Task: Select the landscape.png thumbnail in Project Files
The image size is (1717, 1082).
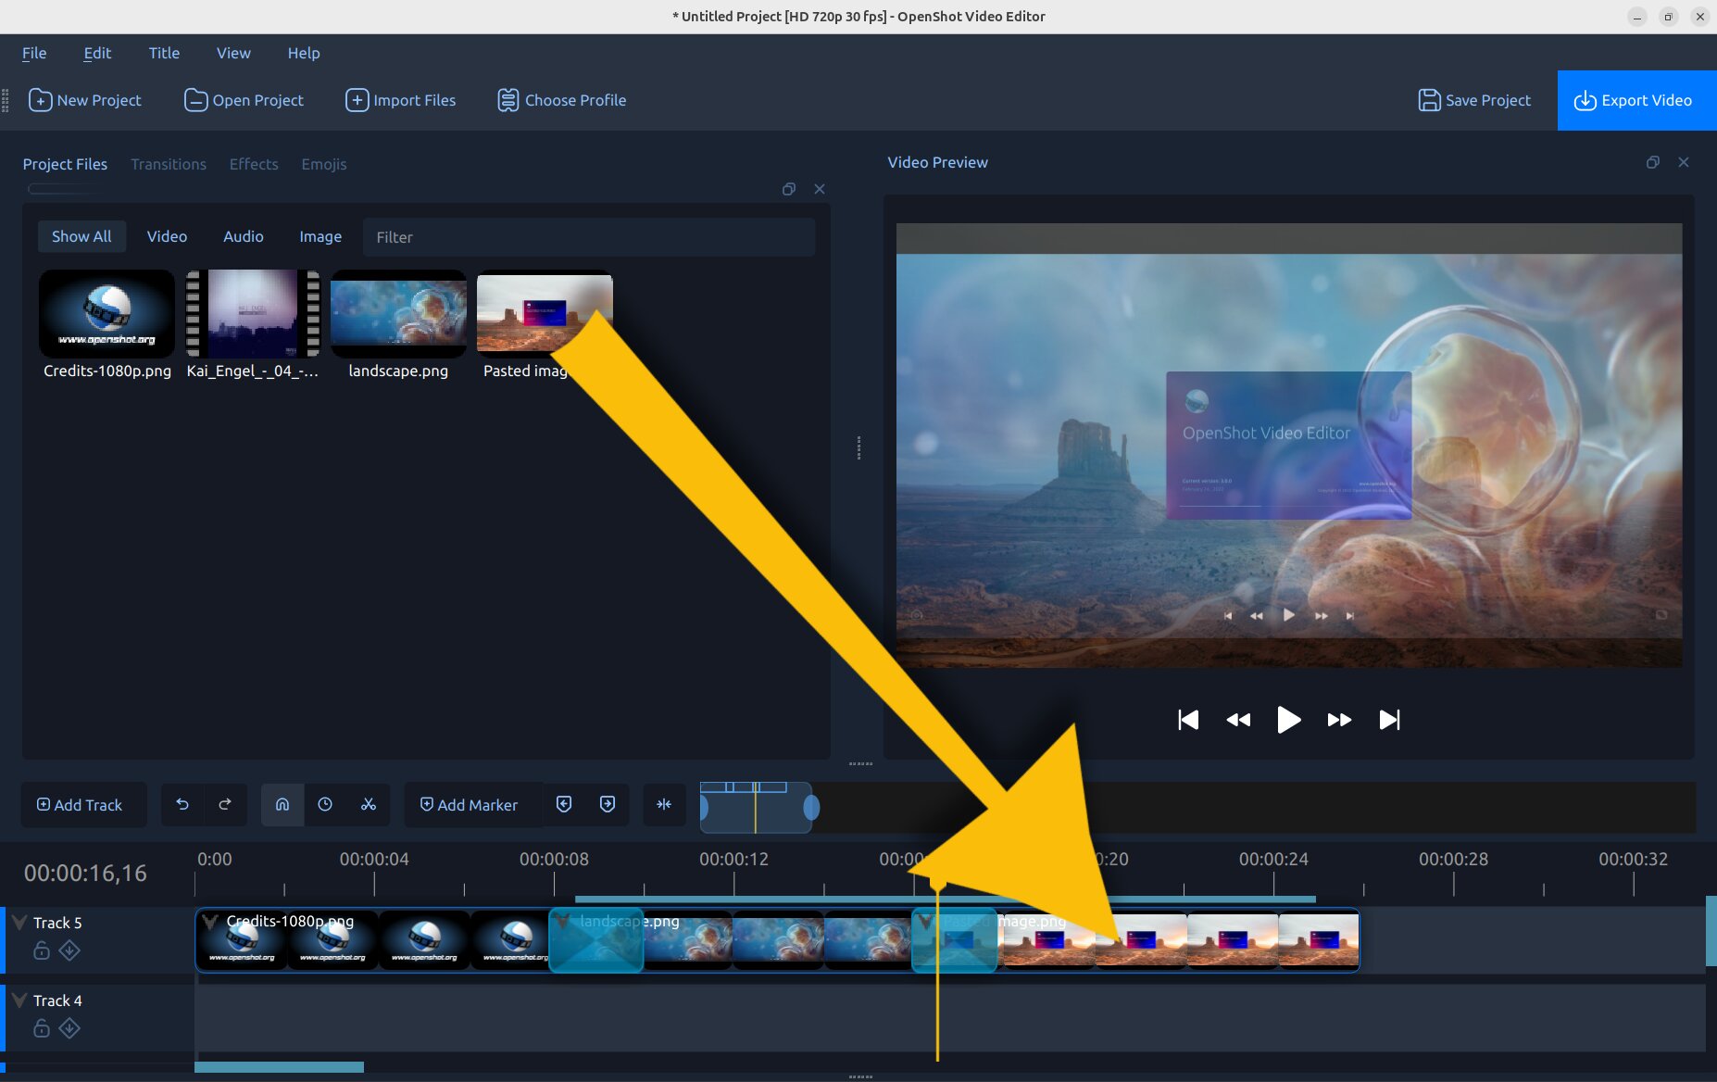Action: click(x=398, y=314)
